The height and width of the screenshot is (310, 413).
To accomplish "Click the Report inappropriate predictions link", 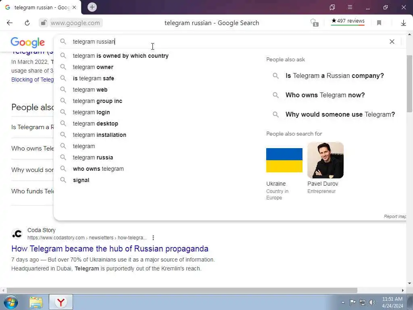I will (394, 216).
